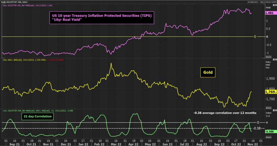Minimize the 21 day correlation pane

(x=274, y=110)
